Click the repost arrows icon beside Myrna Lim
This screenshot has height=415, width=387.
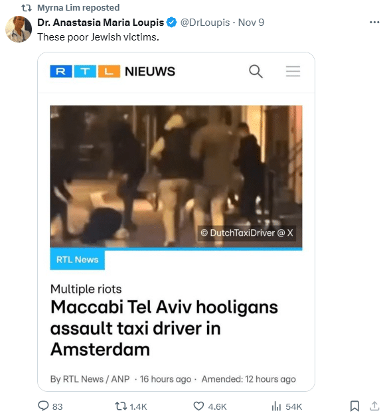pyautogui.click(x=27, y=8)
